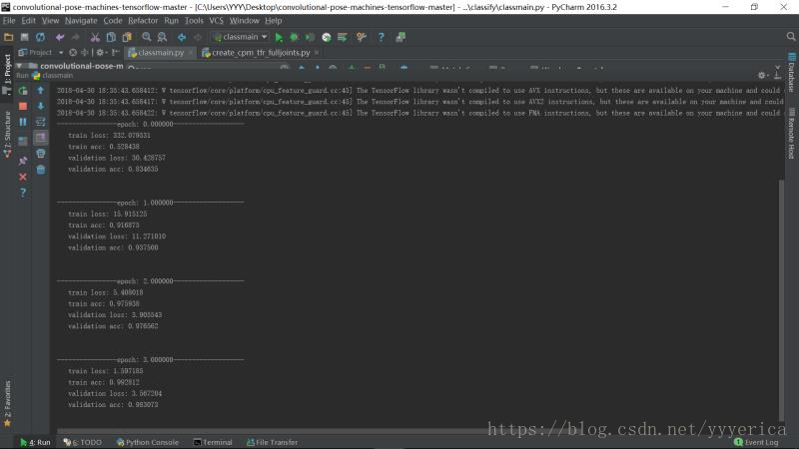Click the Paste clipboard icon

pos(127,37)
